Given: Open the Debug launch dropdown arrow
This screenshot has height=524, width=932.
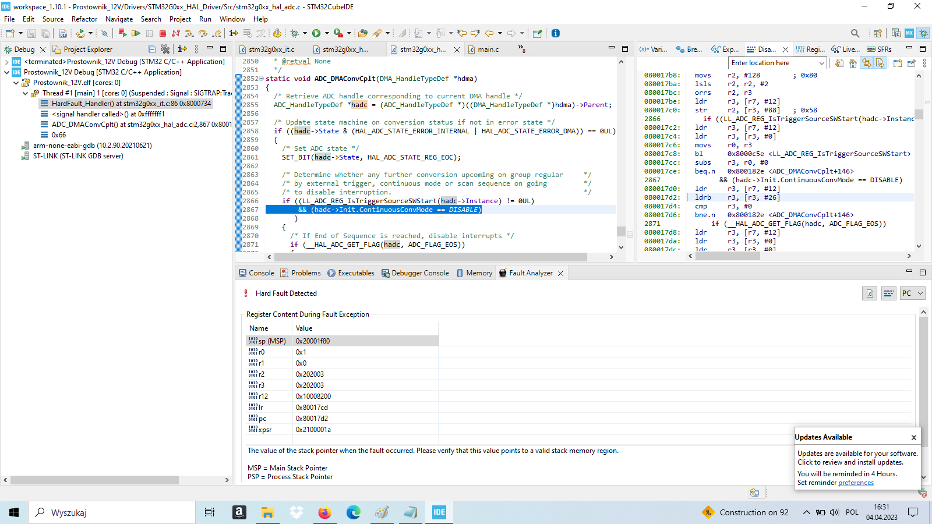Looking at the screenshot, I should point(305,33).
